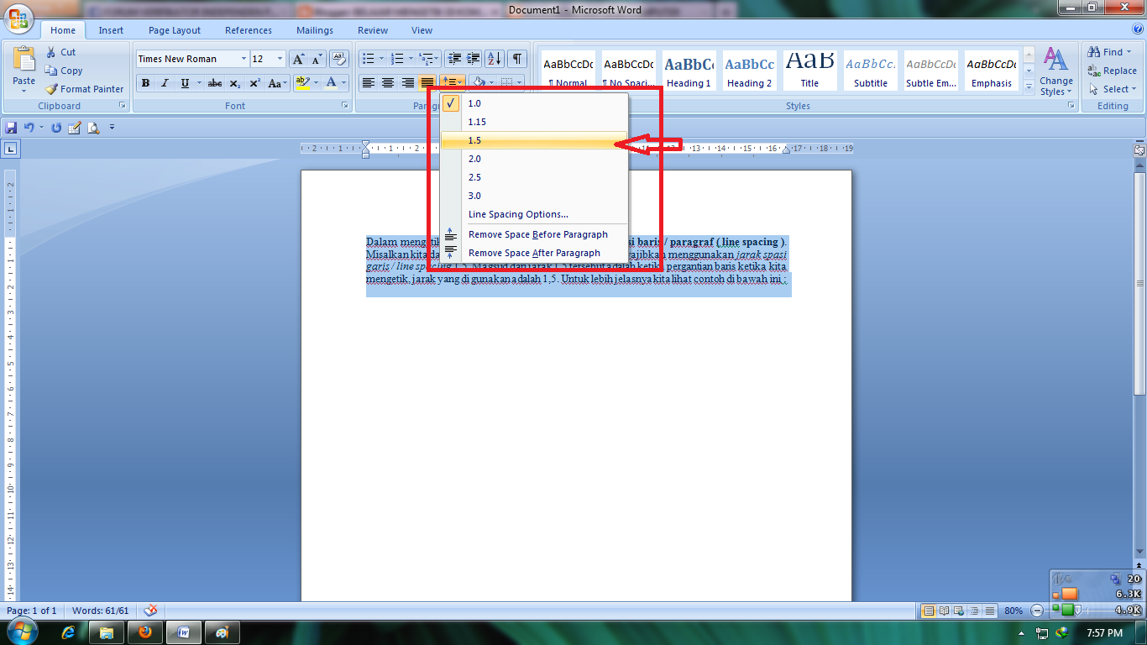The width and height of the screenshot is (1147, 645).
Task: Select Remove Space After Paragraph
Action: [535, 253]
